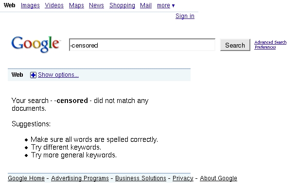
Task: Click the About Google link
Action: click(218, 178)
